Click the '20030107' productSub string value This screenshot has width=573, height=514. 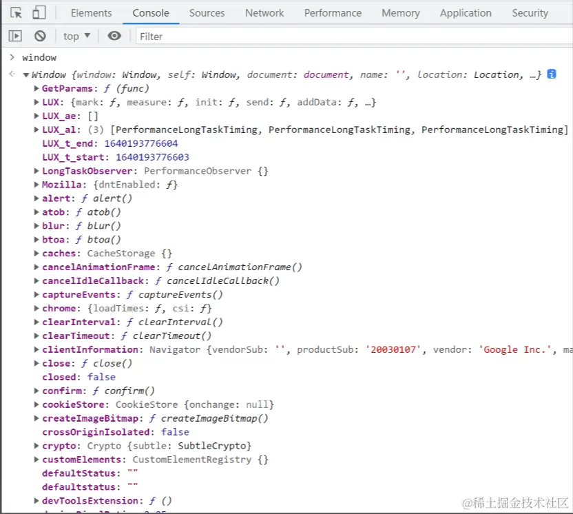point(393,349)
